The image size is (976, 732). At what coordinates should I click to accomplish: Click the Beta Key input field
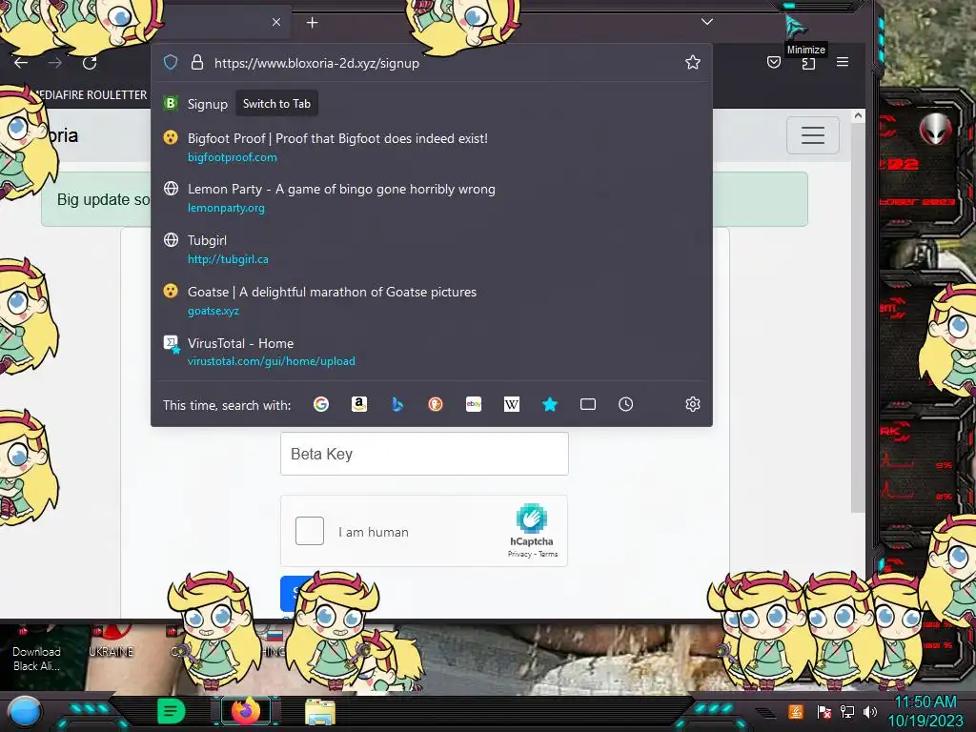(424, 454)
